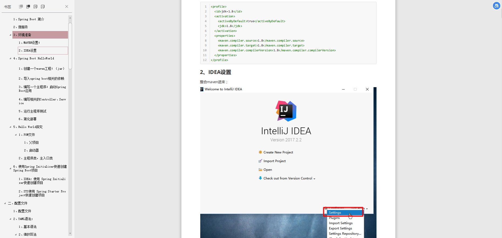Click the 整合maven进来 paragraph text
Screen dimensions: 502x238
click(213, 82)
